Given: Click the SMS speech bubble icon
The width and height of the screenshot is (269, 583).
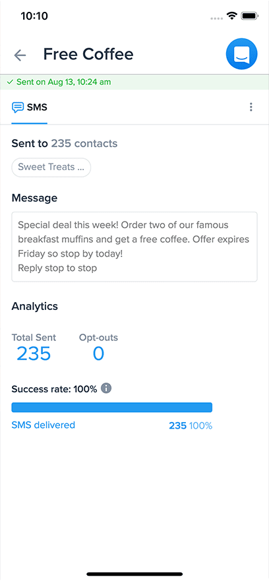Looking at the screenshot, I should tap(17, 107).
